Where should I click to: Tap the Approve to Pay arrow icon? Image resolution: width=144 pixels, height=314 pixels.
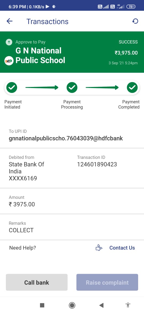click(x=9, y=42)
